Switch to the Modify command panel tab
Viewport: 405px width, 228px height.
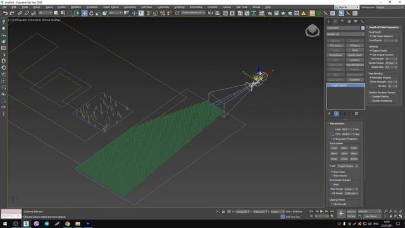pos(335,22)
